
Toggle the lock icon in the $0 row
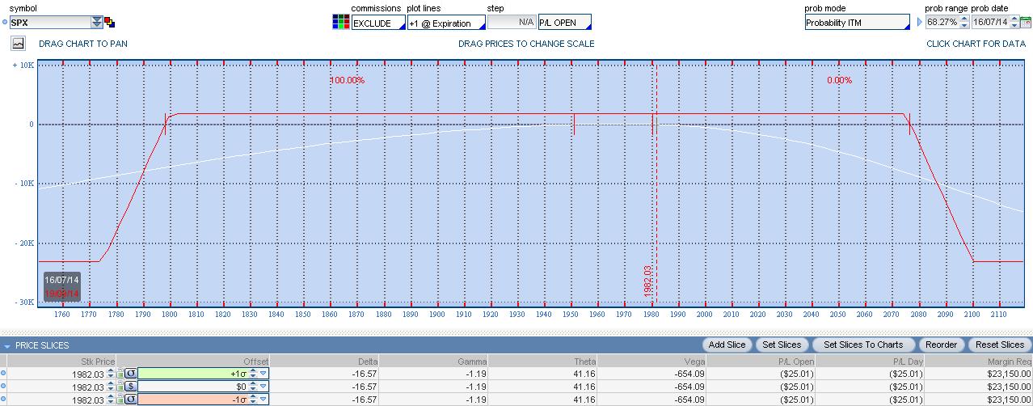120,387
